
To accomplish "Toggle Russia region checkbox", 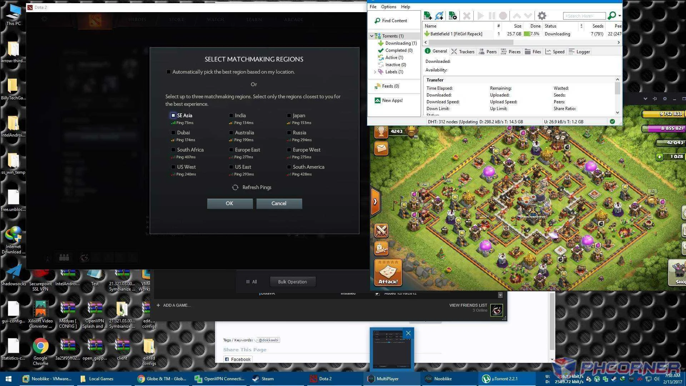I will [289, 133].
